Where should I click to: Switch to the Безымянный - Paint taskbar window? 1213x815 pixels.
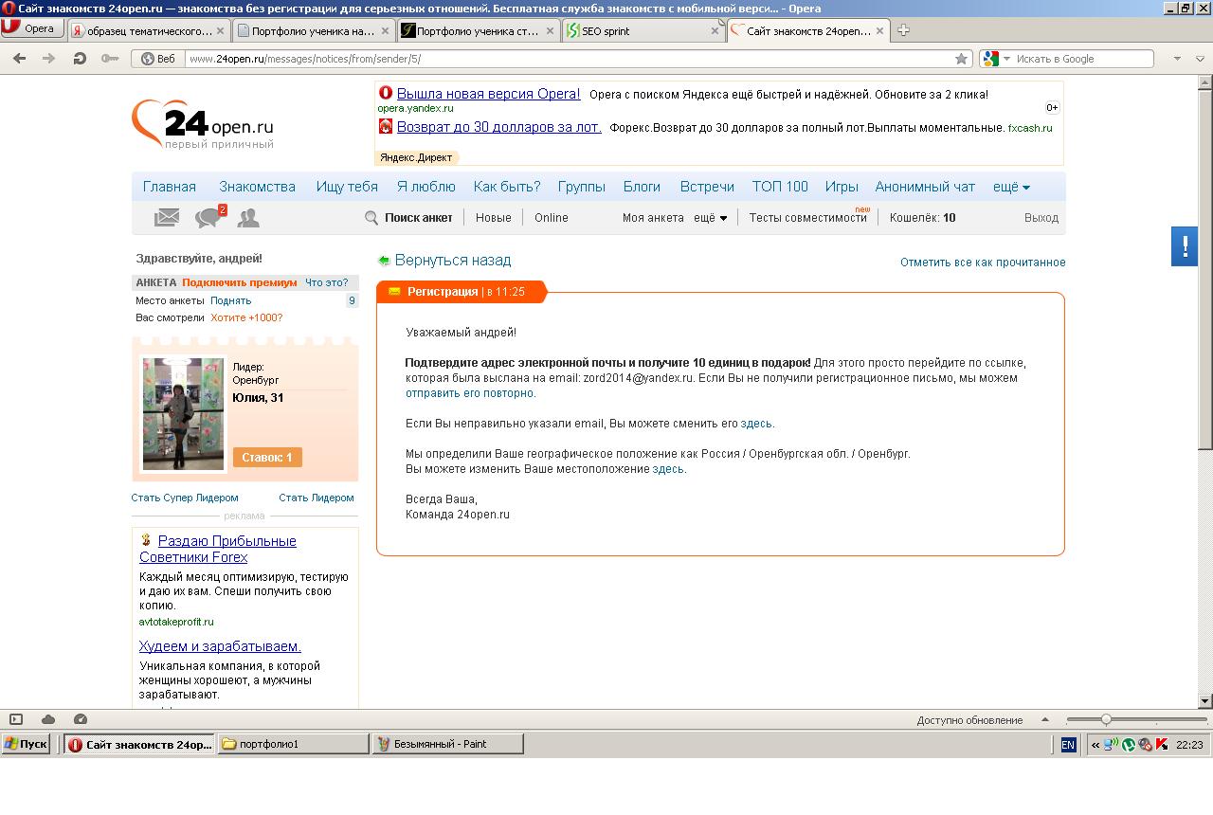pos(447,744)
